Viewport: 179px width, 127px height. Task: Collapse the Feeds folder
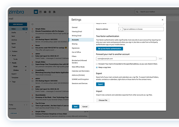(x=10, y=63)
